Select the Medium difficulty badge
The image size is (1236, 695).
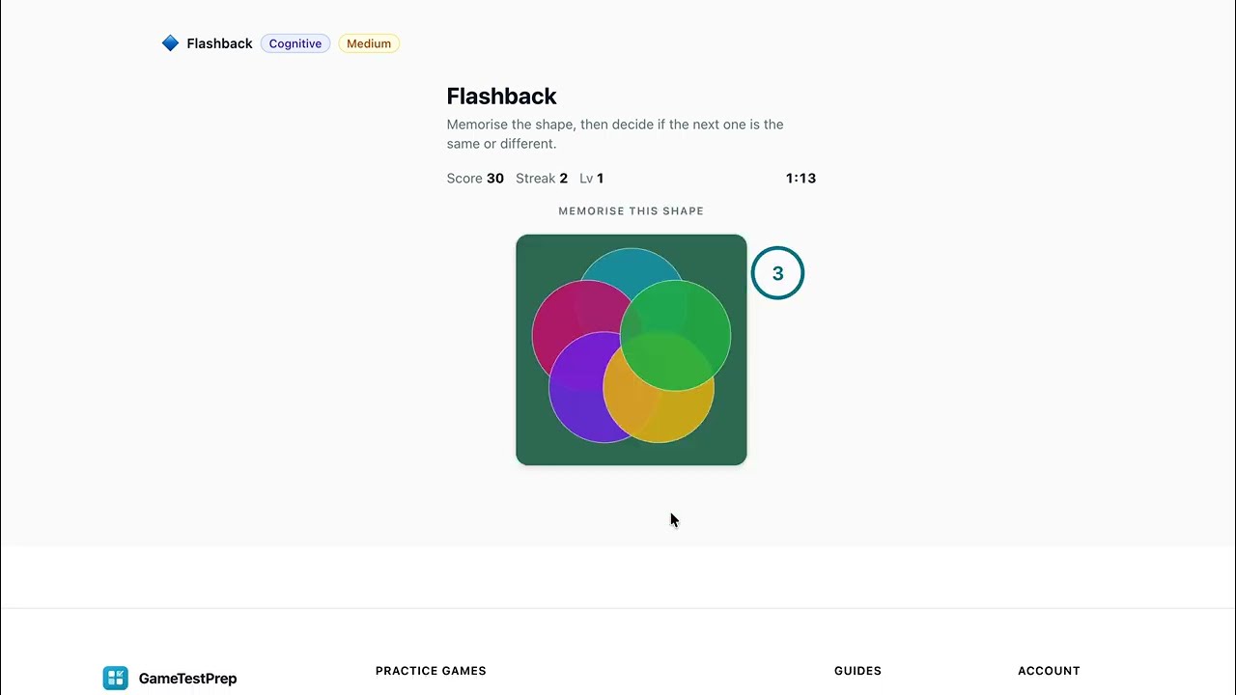coord(369,43)
